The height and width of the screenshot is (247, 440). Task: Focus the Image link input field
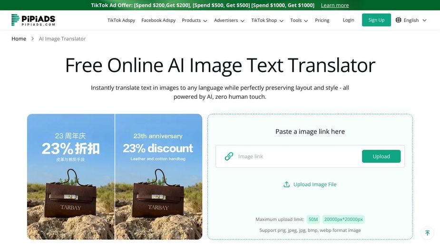(297, 156)
